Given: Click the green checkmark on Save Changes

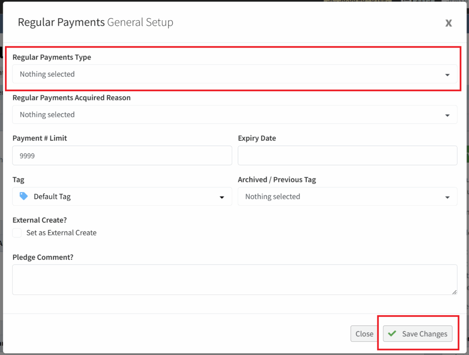Looking at the screenshot, I should point(392,333).
